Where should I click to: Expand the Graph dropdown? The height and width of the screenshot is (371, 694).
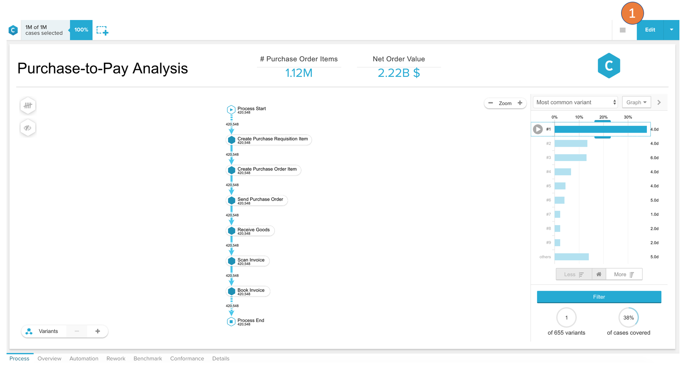coord(636,102)
